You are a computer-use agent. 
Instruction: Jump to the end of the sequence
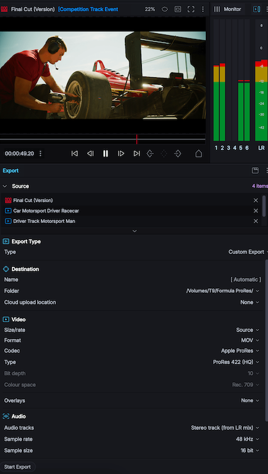(137, 154)
